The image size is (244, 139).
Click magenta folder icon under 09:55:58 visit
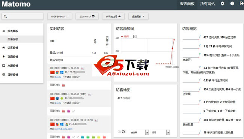point(69,111)
